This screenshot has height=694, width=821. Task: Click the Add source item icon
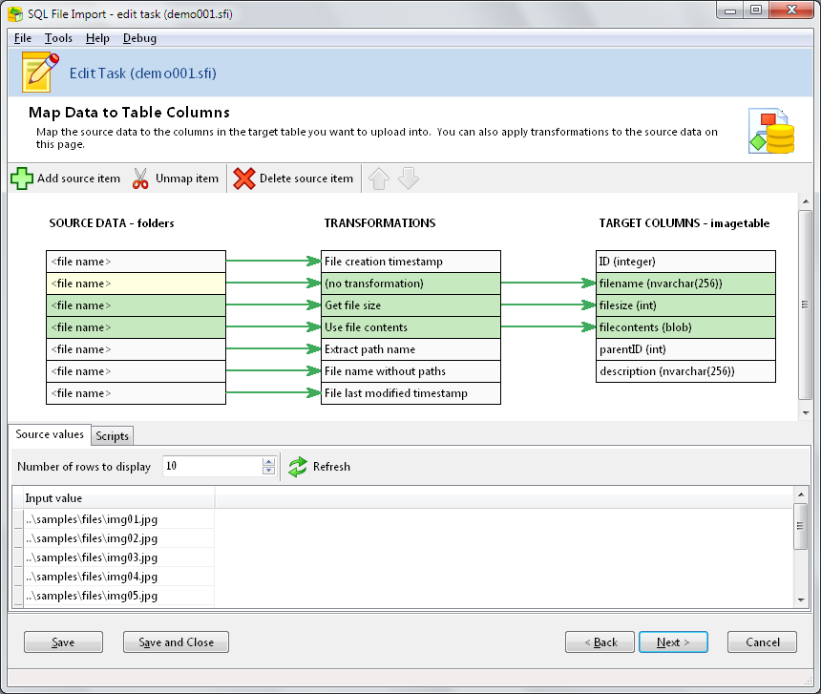20,178
